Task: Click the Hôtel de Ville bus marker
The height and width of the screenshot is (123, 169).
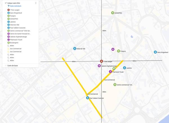Action: pos(75,49)
